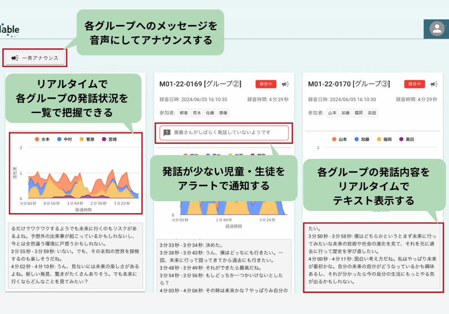The height and width of the screenshot is (314, 449).
Task: Click 録音日時 2024/06/05 16:10:30 on グループ③ card
Action: point(342,99)
